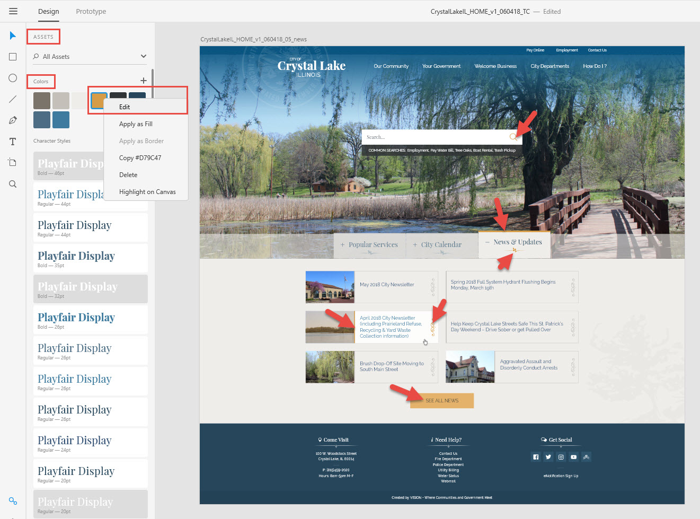The width and height of the screenshot is (700, 519).
Task: Choose Edit from the color context menu
Action: tap(146, 107)
